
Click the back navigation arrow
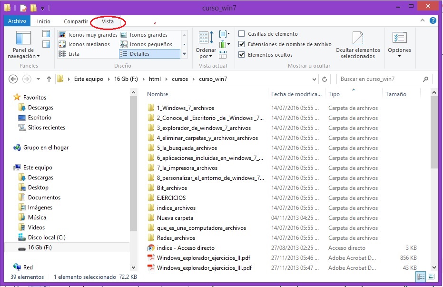click(x=13, y=79)
